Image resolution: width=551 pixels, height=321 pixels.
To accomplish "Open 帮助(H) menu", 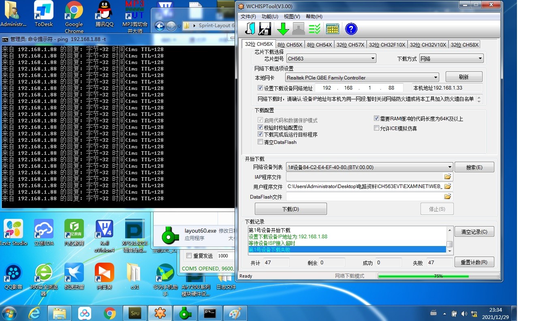I will 314,17.
